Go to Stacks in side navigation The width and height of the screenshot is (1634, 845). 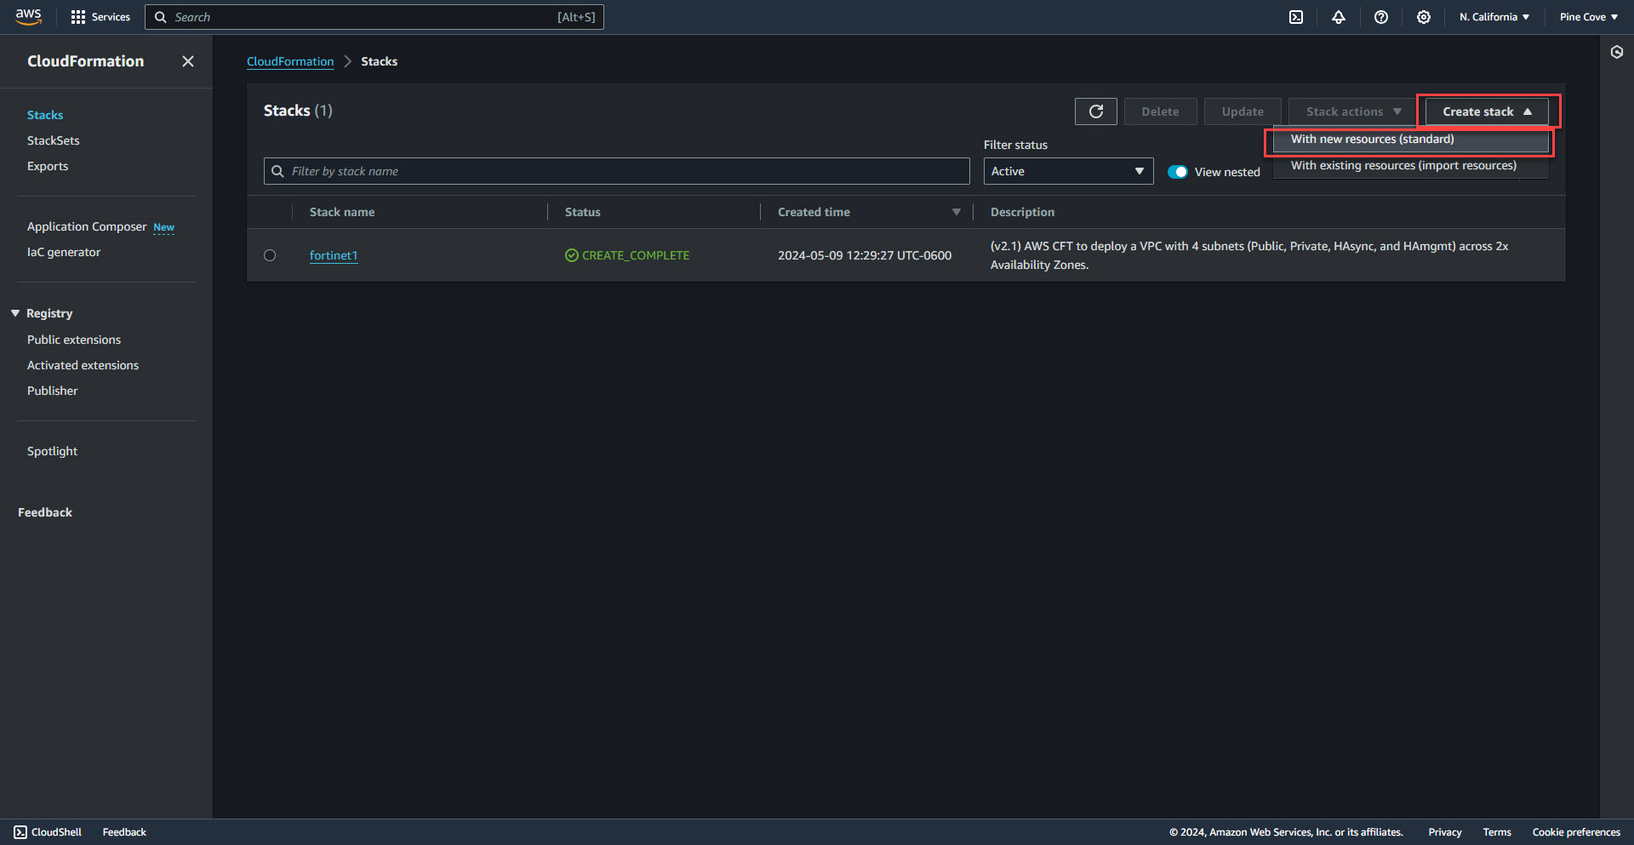(x=45, y=115)
